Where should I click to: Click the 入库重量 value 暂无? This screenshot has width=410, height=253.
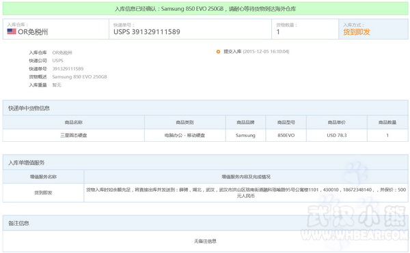pos(57,85)
